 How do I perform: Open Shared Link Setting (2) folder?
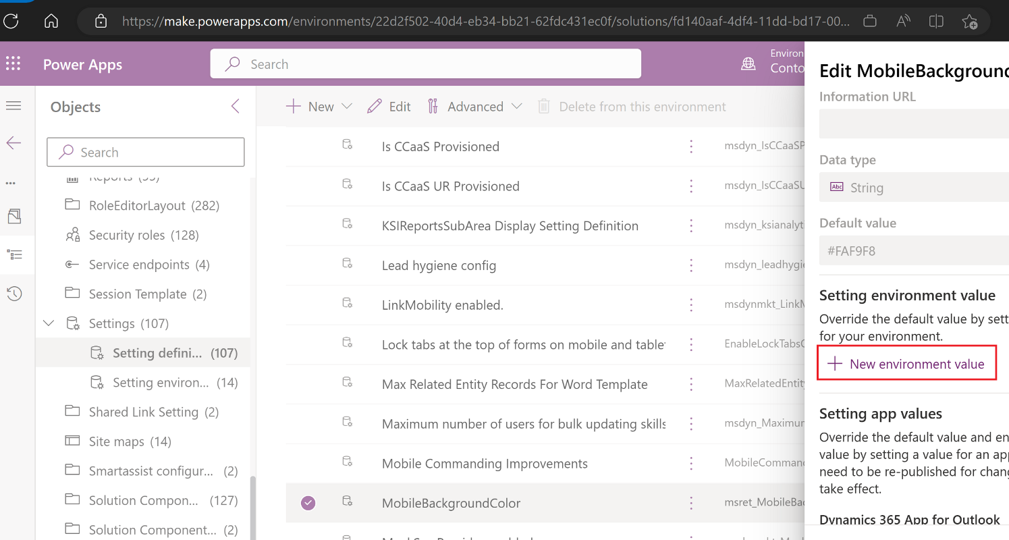click(142, 412)
